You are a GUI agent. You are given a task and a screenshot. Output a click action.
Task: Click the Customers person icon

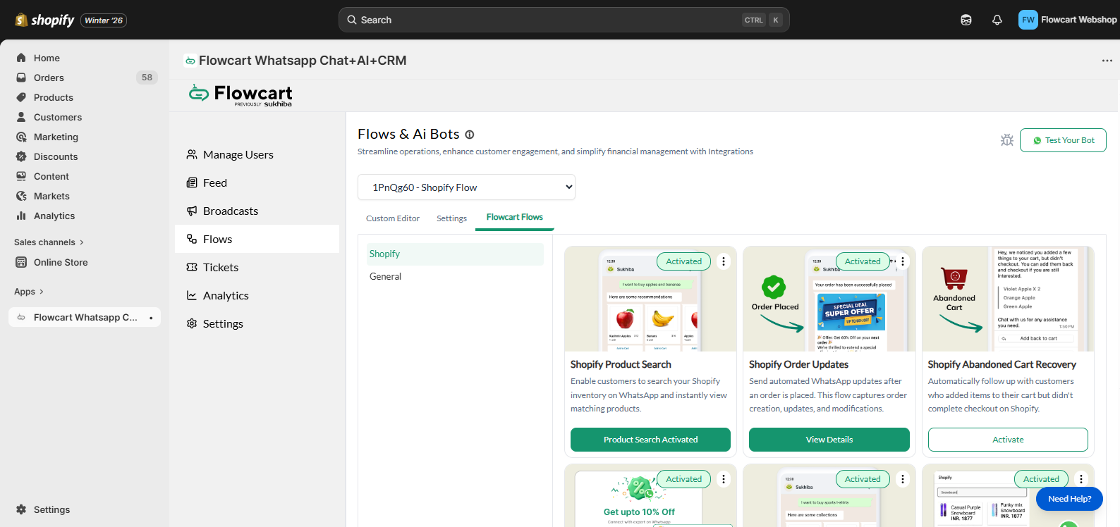tap(21, 117)
